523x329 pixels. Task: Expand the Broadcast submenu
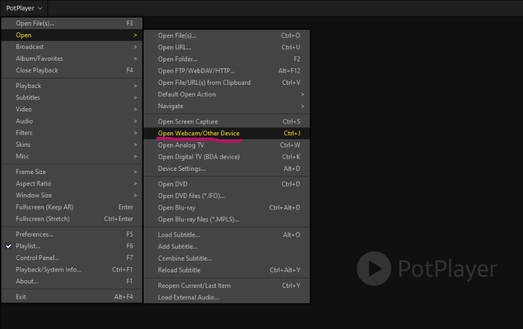click(30, 47)
